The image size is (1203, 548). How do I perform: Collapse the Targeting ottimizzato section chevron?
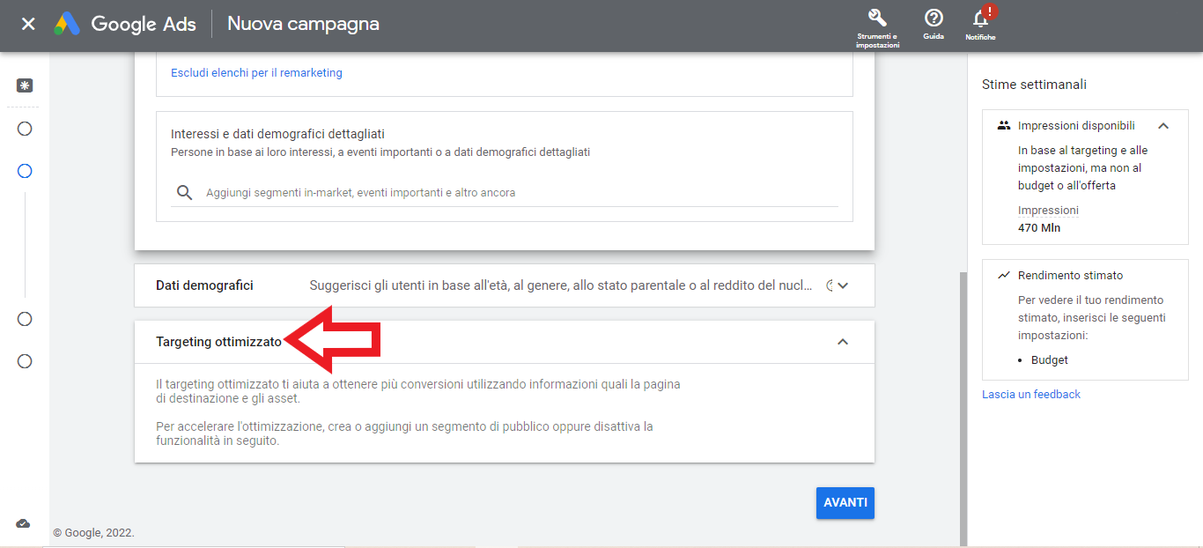(x=843, y=342)
